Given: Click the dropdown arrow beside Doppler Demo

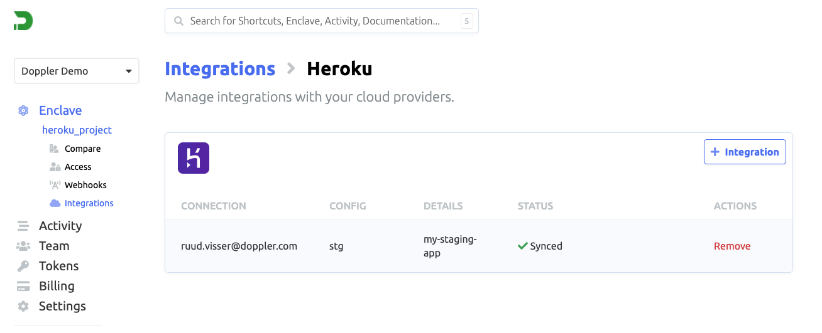Looking at the screenshot, I should point(129,71).
